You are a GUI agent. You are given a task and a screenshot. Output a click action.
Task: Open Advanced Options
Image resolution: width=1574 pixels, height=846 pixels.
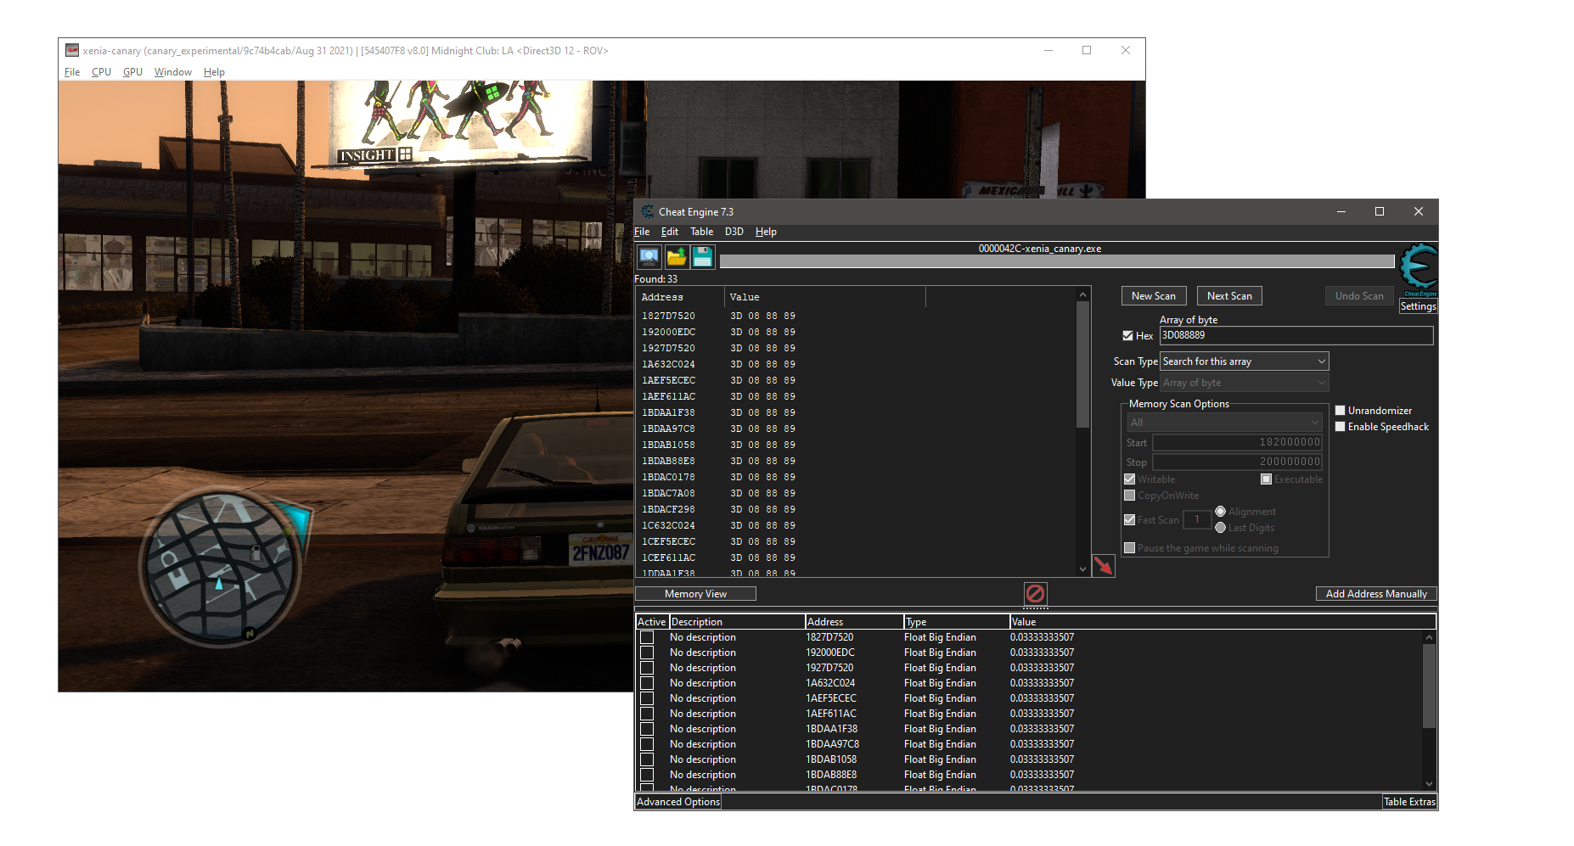(678, 802)
